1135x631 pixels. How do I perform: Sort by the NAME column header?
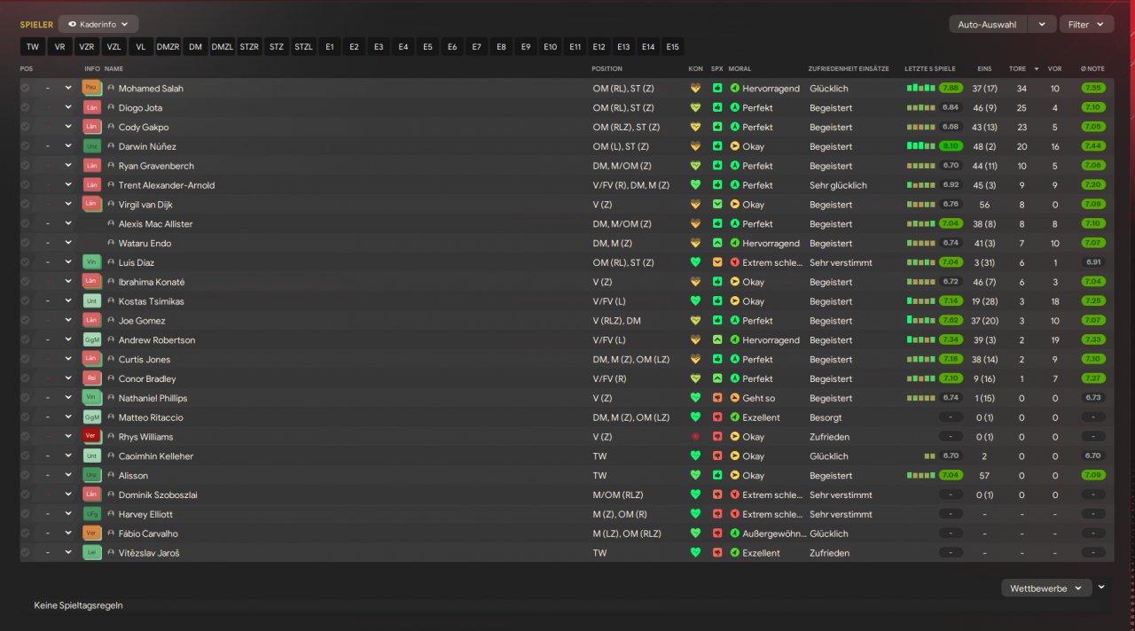tap(113, 68)
